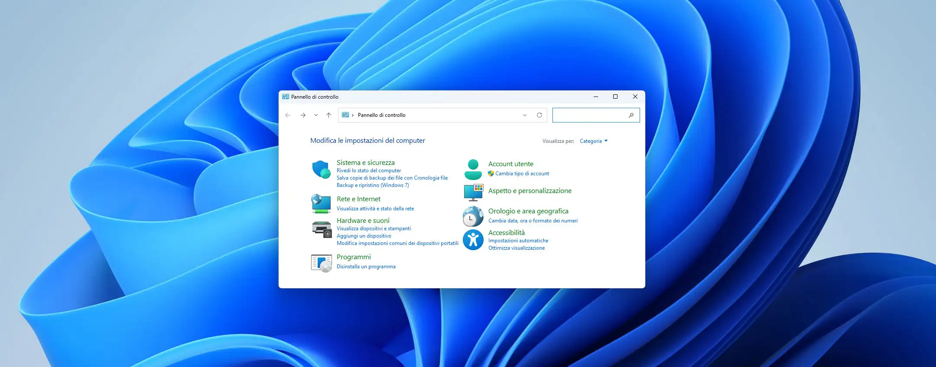Image resolution: width=936 pixels, height=367 pixels.
Task: Open the Account utente category heading
Action: pyautogui.click(x=511, y=164)
